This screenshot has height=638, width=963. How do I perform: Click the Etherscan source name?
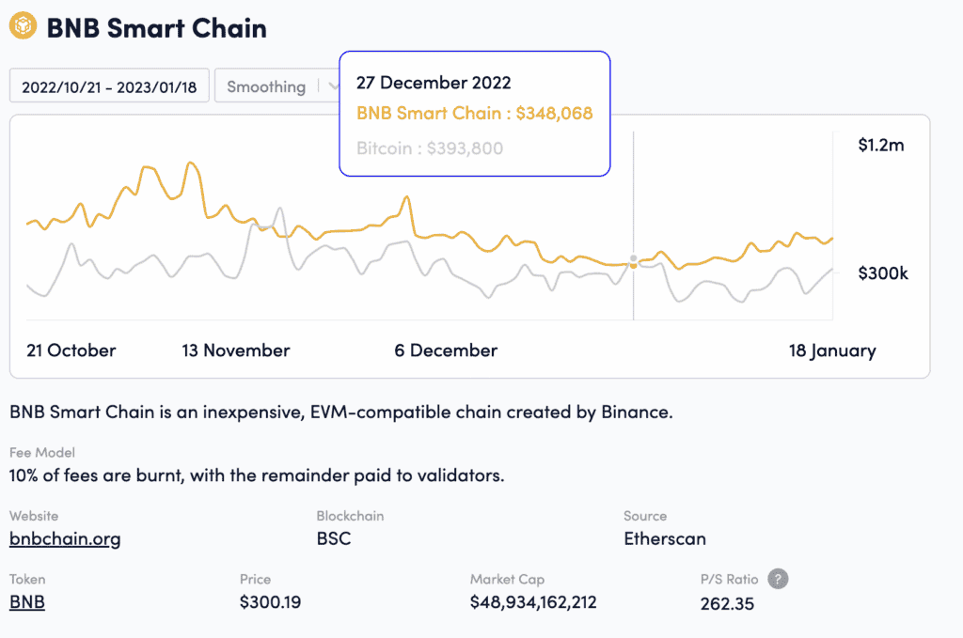[665, 538]
